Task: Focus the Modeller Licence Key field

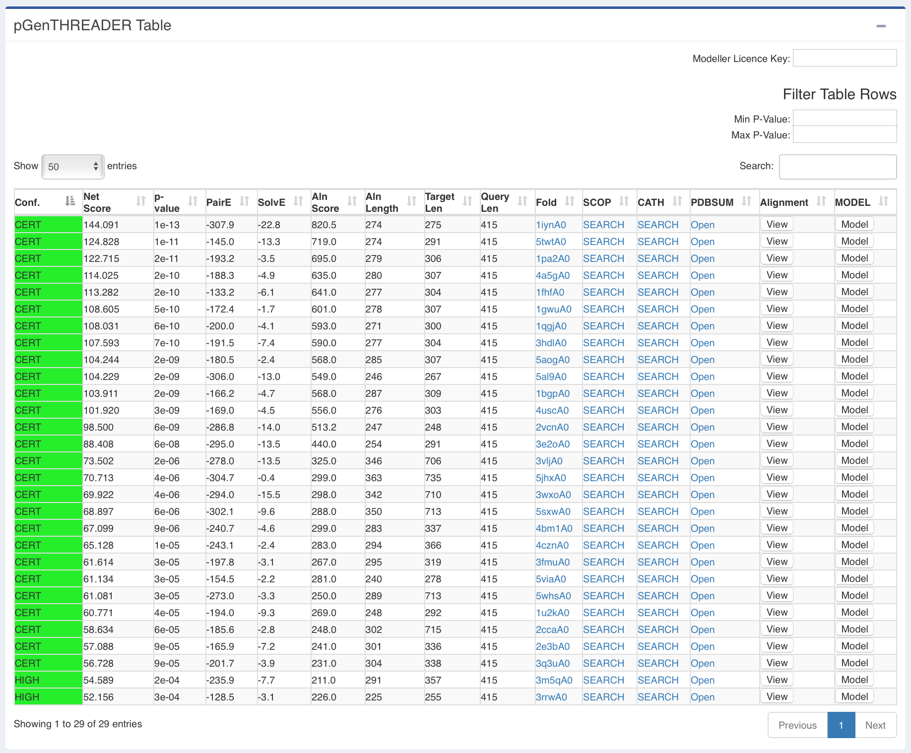Action: pyautogui.click(x=845, y=58)
